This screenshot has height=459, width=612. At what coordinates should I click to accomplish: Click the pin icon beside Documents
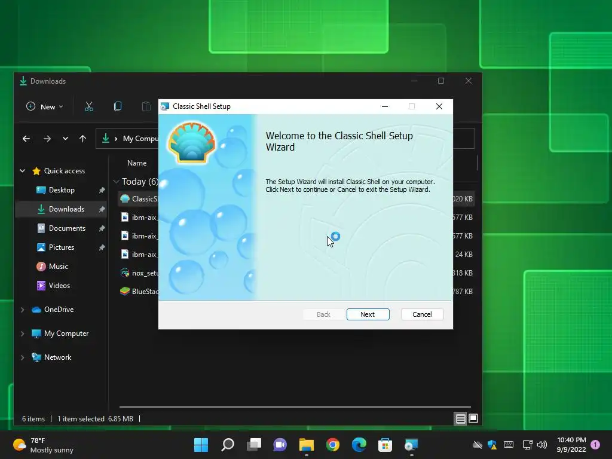[102, 228]
